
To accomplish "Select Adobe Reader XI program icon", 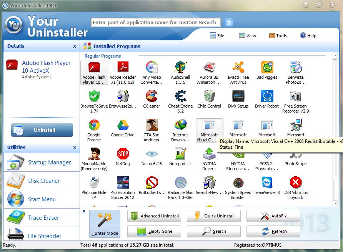I will coord(123,67).
